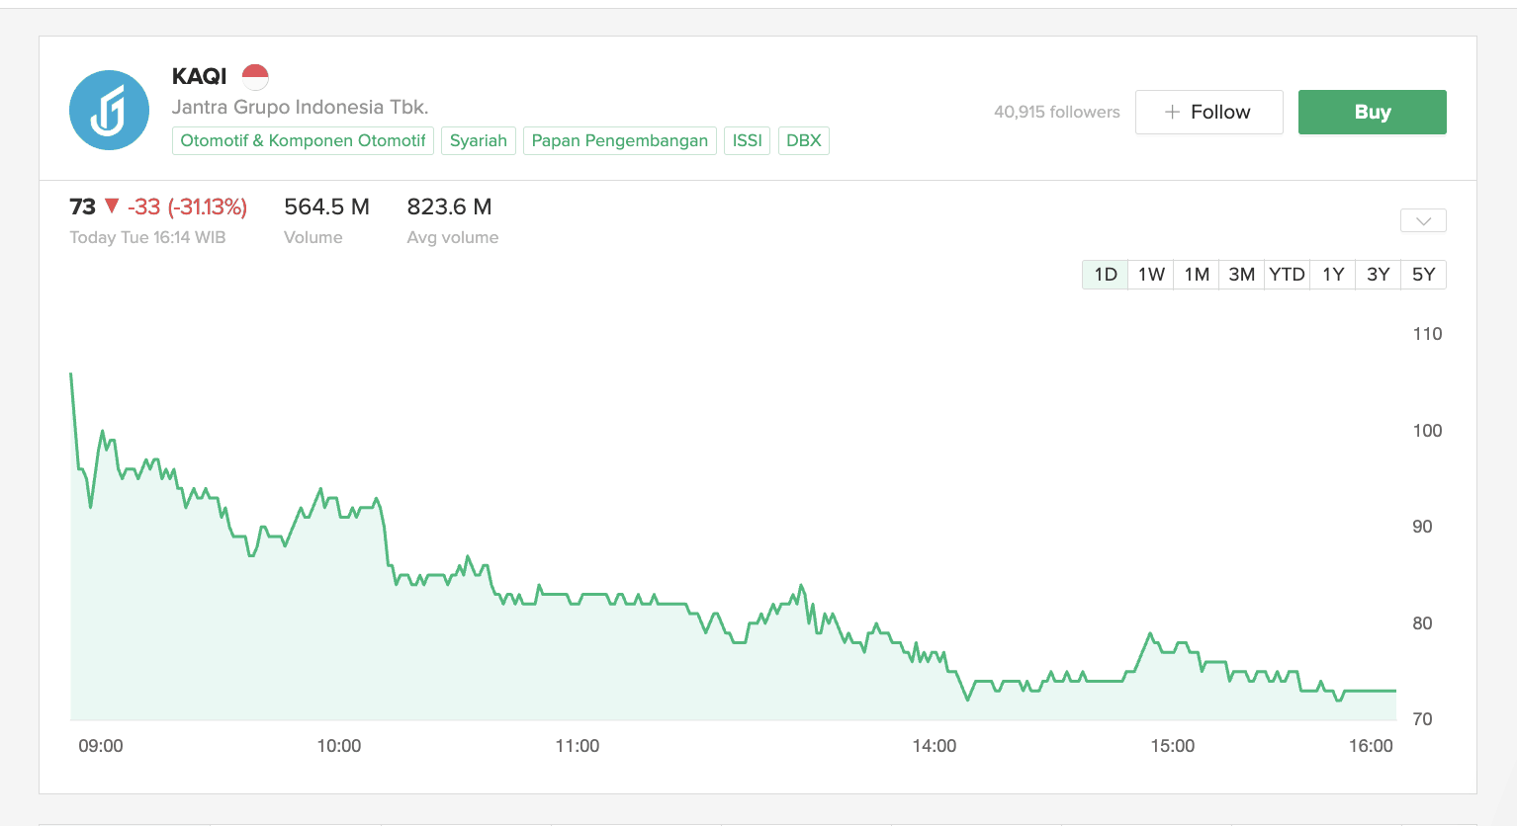Screen dimensions: 1517x826
Task: Click the 15:00 time axis label
Action: 1173,746
